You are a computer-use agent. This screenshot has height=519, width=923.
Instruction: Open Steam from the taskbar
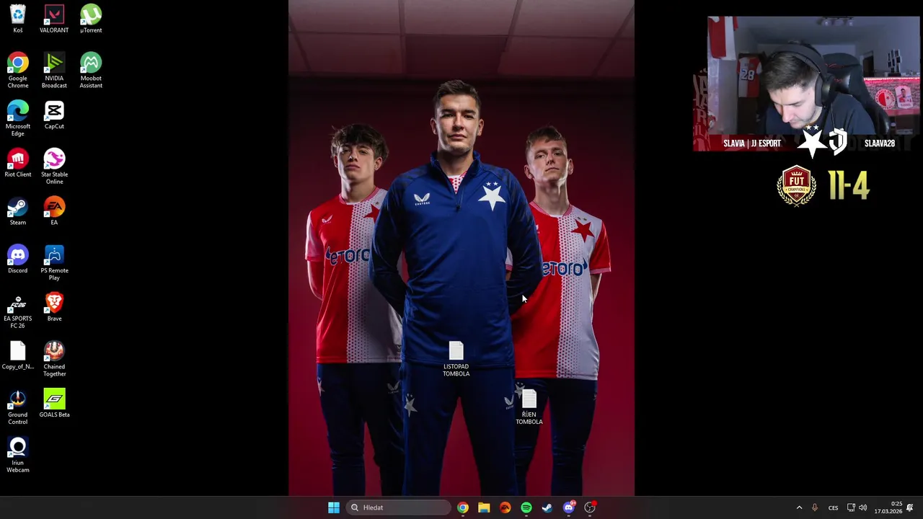click(547, 507)
